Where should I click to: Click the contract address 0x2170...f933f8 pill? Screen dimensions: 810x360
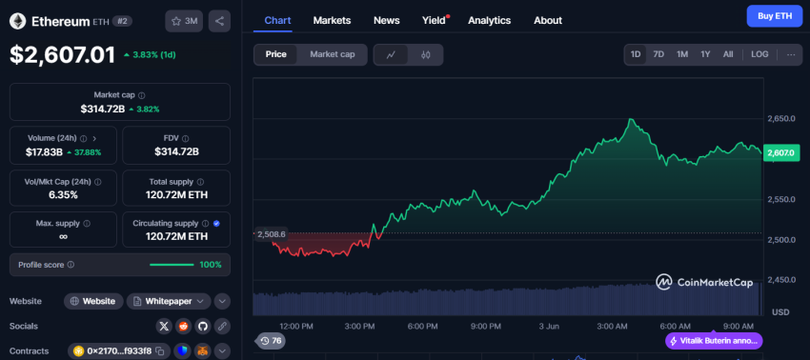coord(119,351)
